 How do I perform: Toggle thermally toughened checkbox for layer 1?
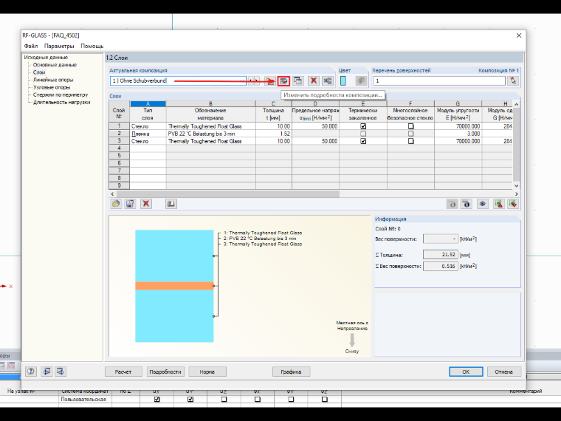pos(363,126)
